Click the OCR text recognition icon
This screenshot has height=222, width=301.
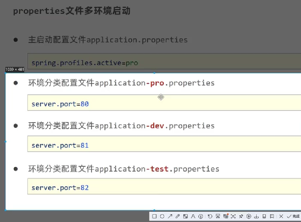tap(233, 216)
